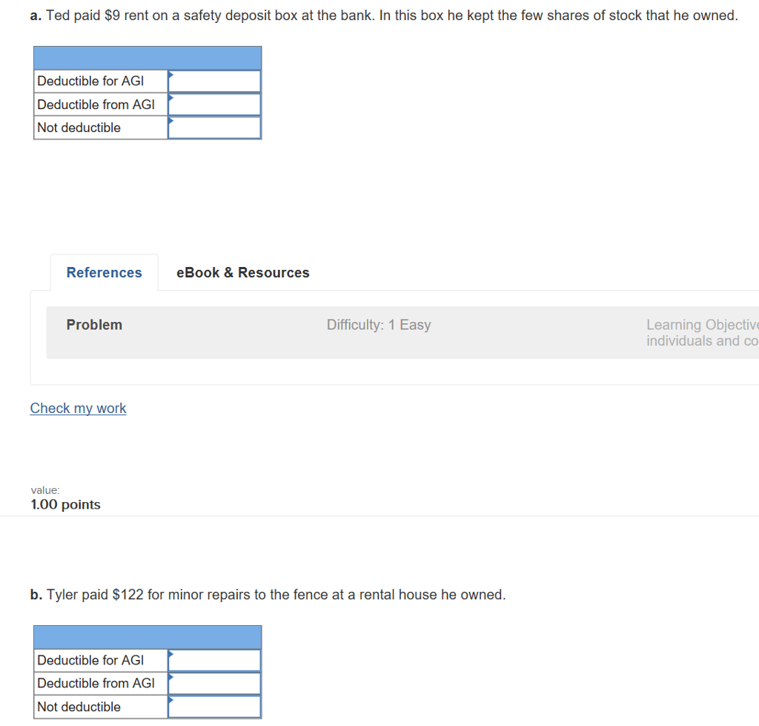Open the eBook & Resources tab
This screenshot has height=726, width=759.
click(242, 272)
